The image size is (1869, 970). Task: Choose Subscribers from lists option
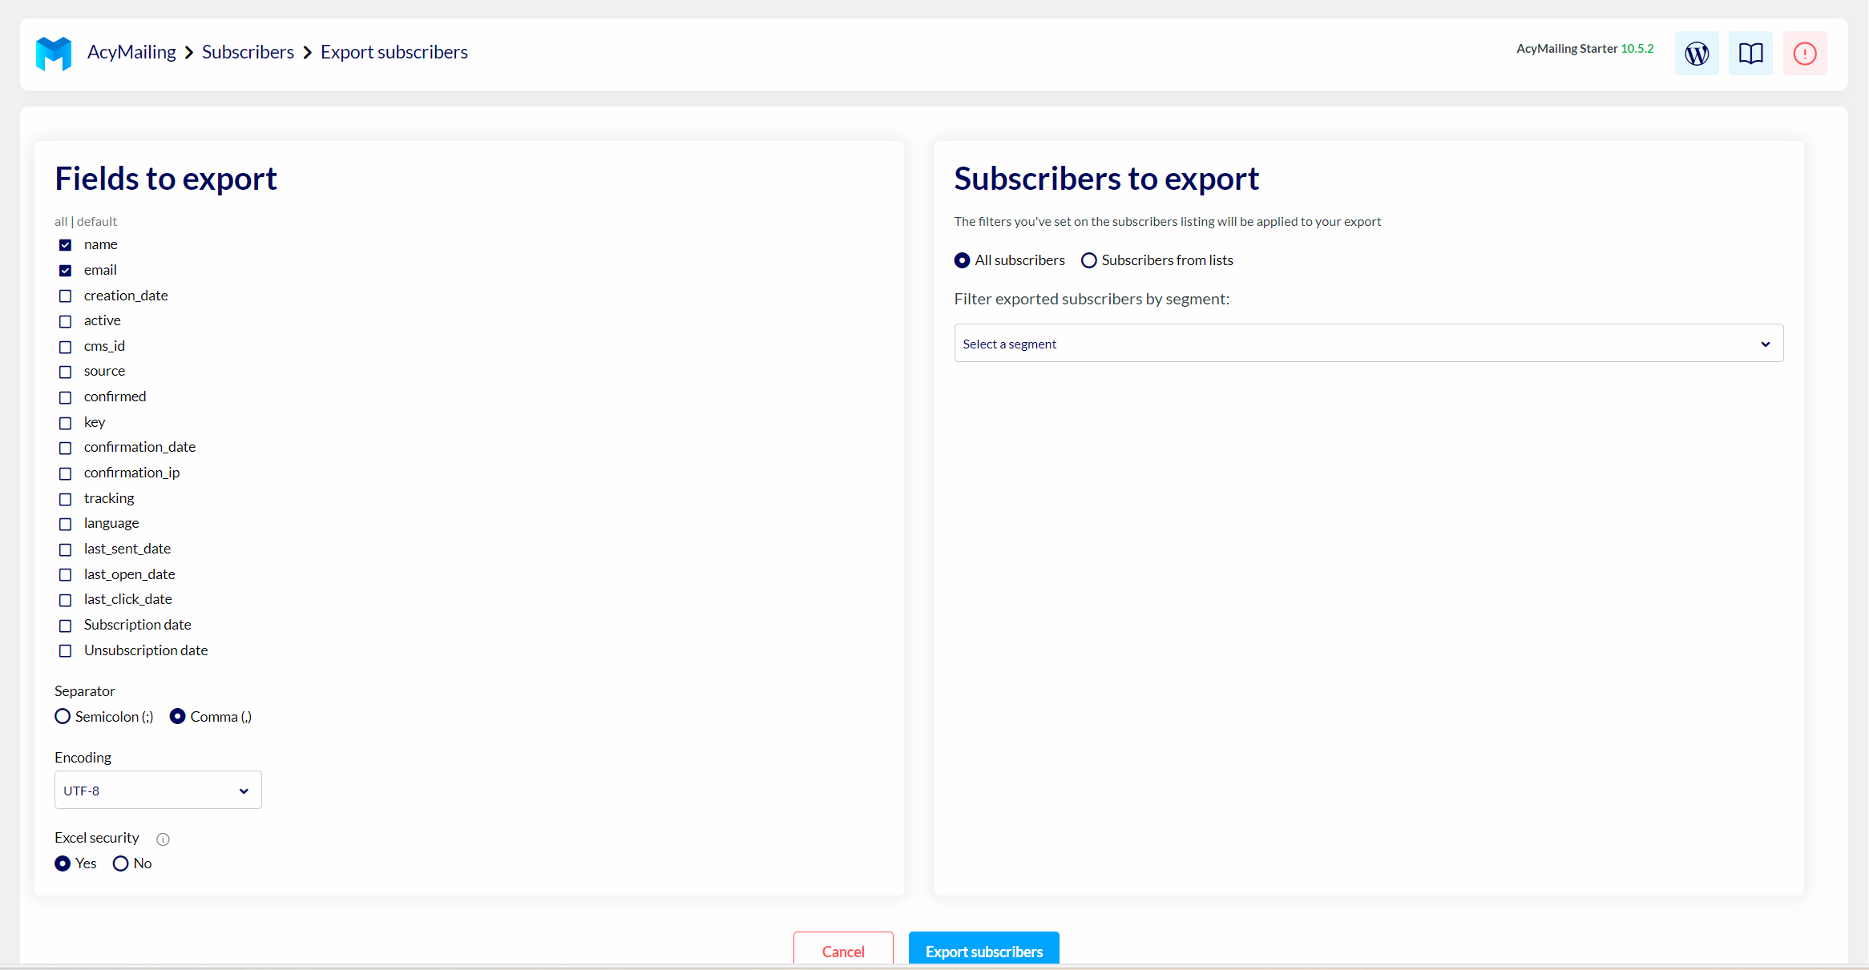[x=1088, y=260]
